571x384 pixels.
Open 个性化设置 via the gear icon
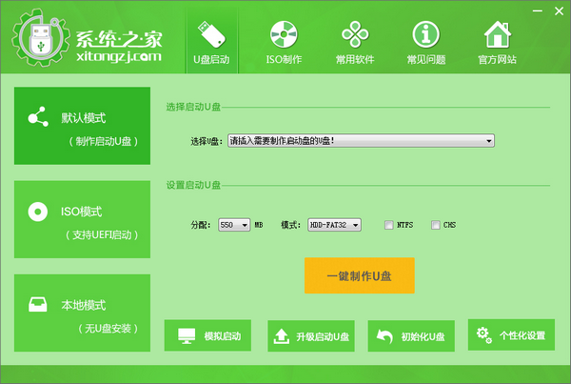pos(485,334)
